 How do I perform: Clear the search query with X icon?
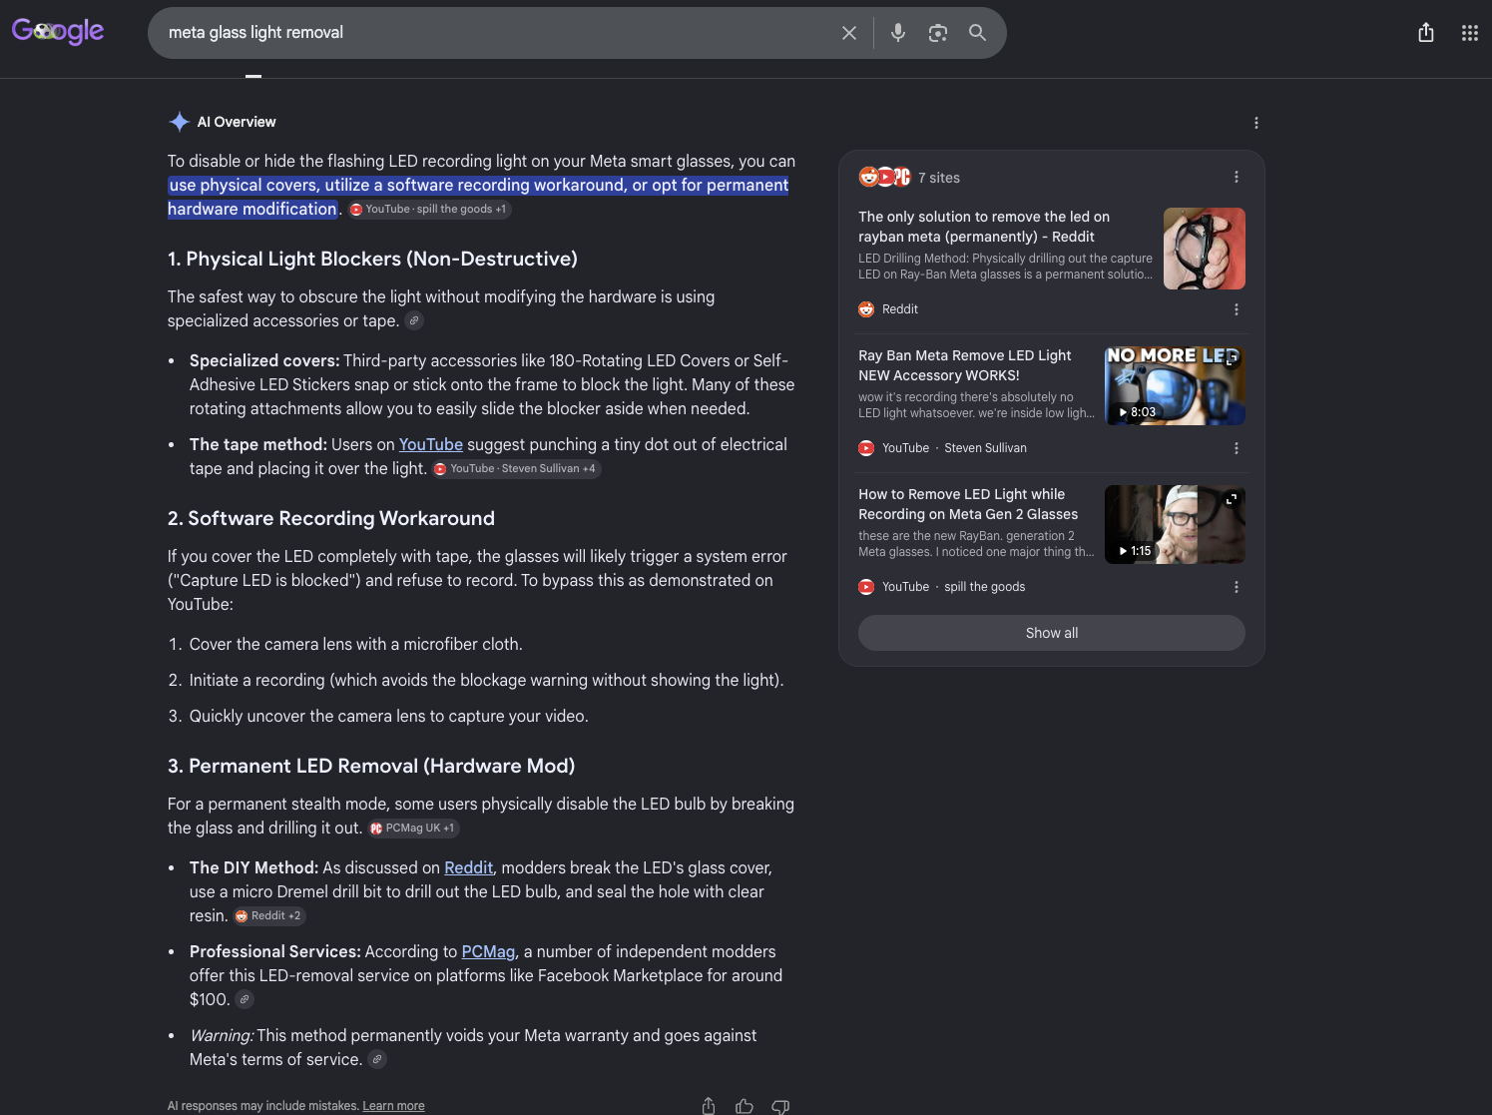click(x=849, y=33)
